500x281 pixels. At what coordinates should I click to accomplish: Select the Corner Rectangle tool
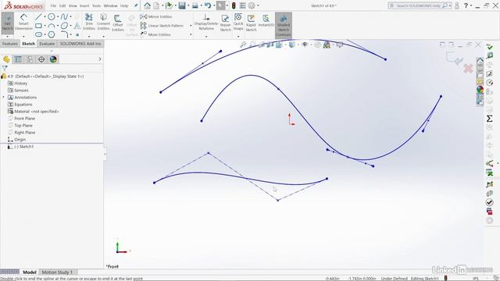tap(38, 26)
